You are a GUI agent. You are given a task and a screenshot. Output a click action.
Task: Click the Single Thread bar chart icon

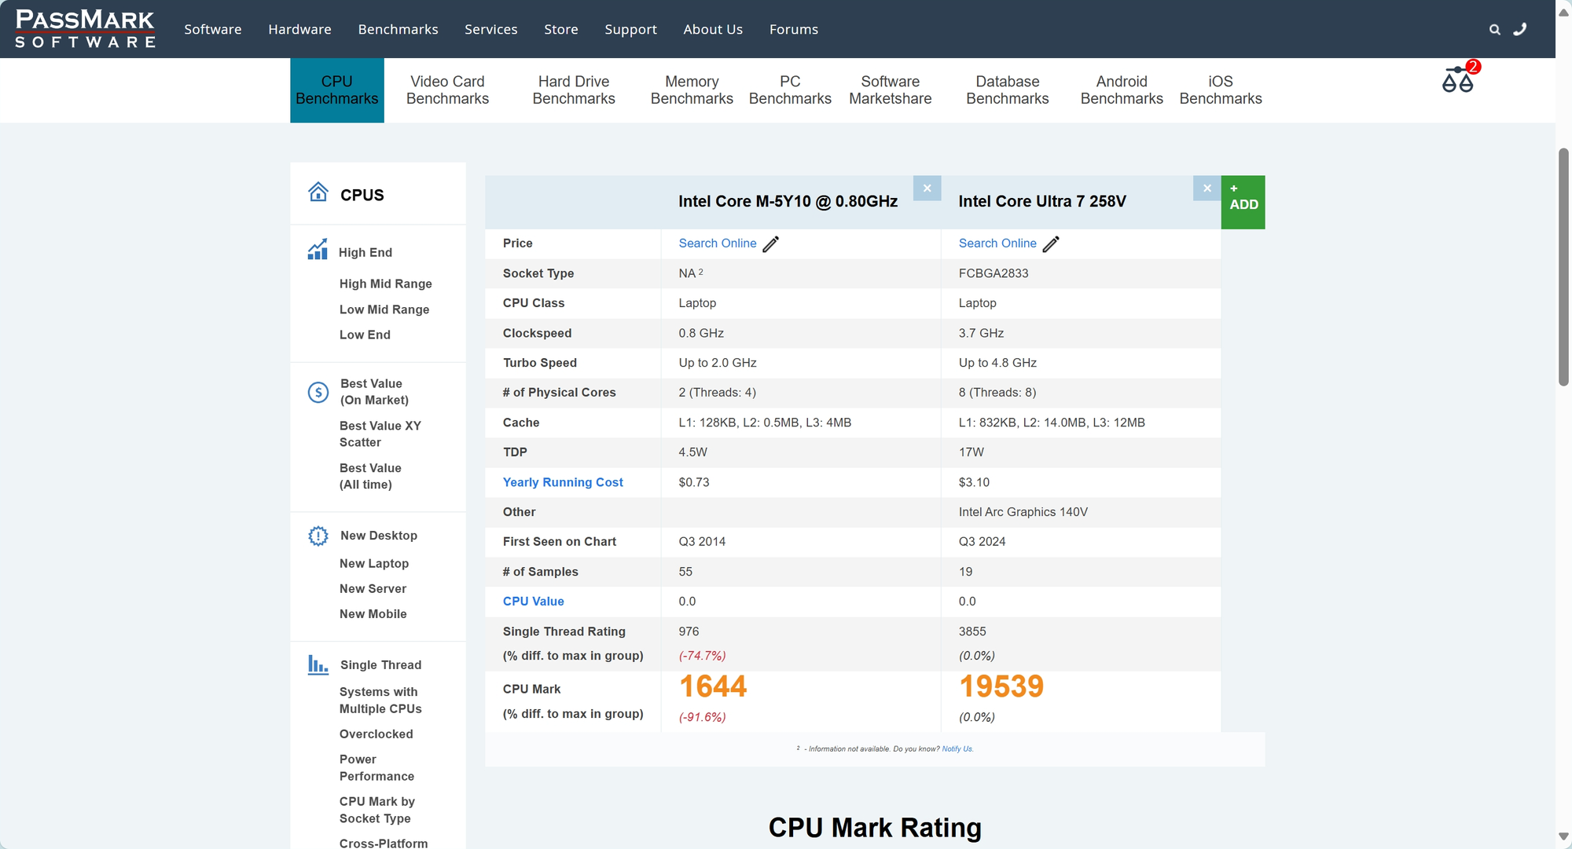click(x=318, y=665)
